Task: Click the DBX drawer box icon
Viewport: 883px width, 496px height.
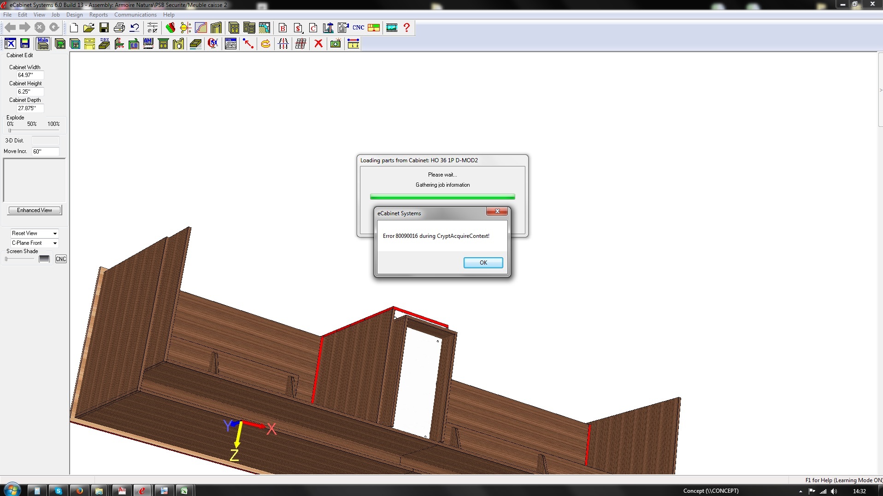Action: click(x=105, y=44)
